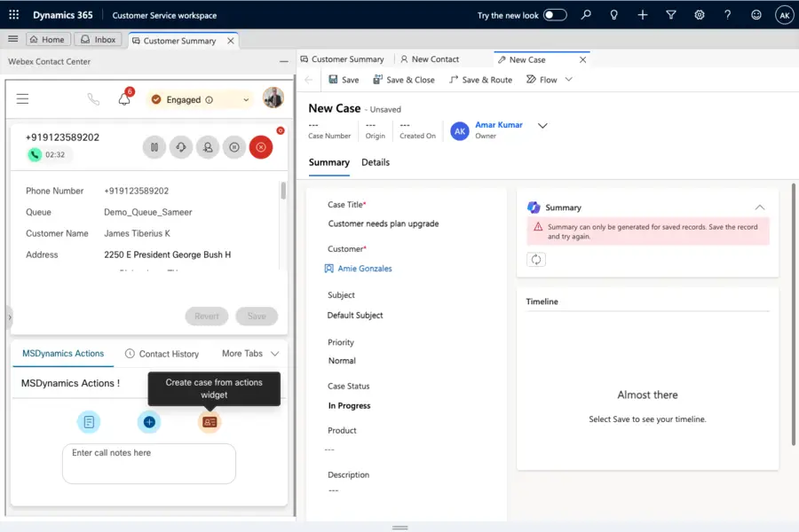
Task: Click the blue plus action icon
Action: tap(149, 422)
